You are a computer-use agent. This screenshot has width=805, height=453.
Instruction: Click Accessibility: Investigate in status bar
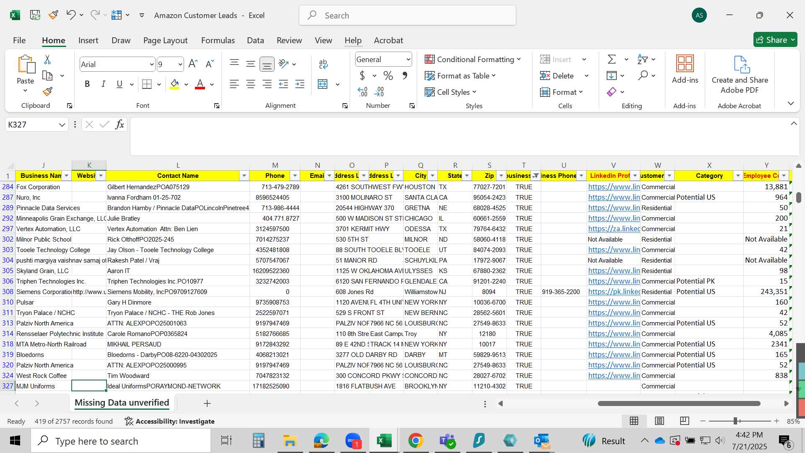[x=170, y=421]
